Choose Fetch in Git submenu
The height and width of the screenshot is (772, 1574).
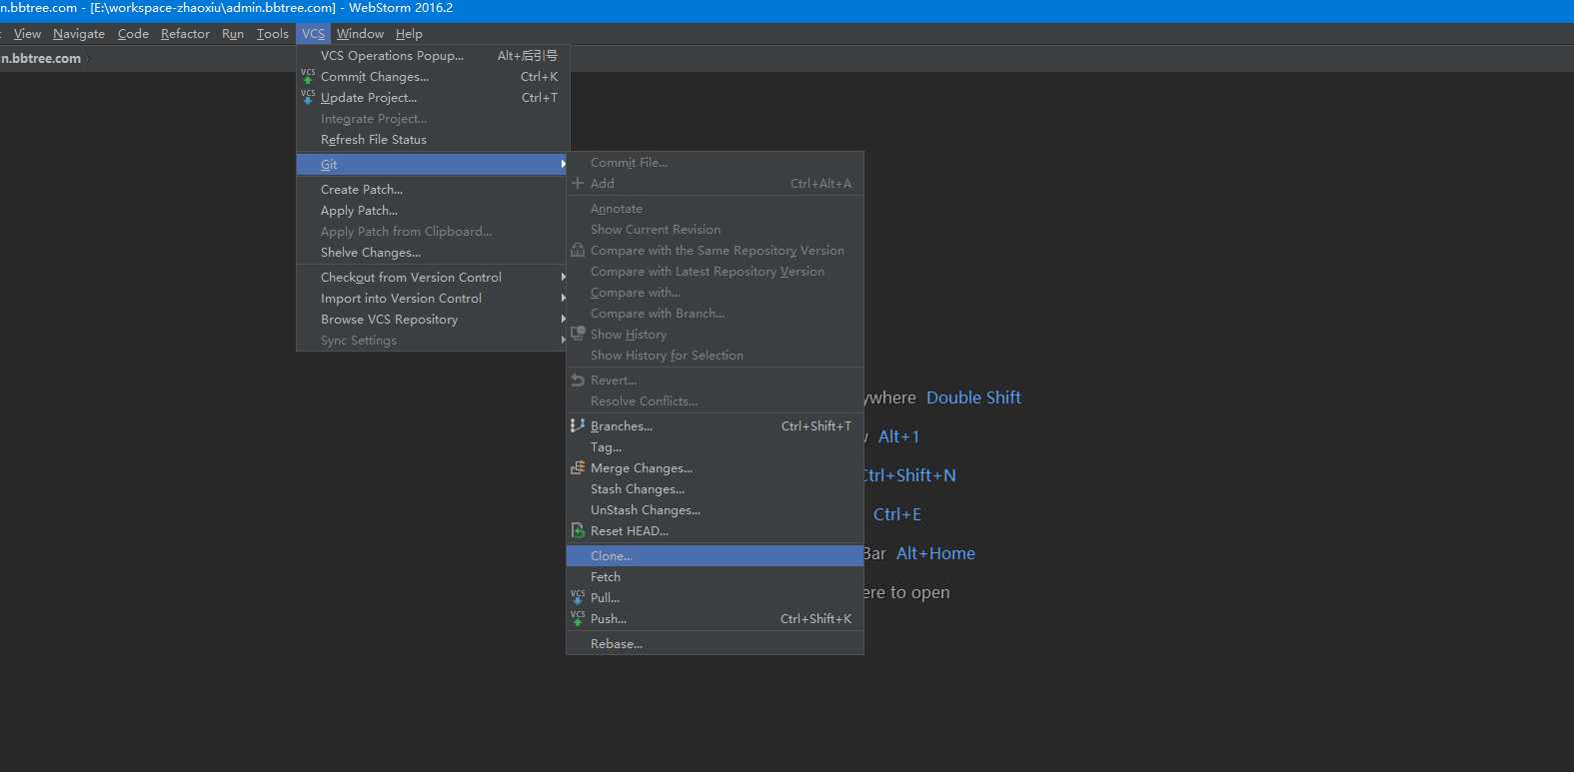(715, 576)
